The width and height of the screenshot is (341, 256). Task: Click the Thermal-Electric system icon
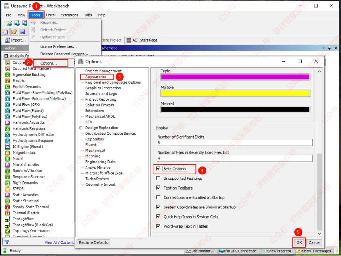[7, 213]
